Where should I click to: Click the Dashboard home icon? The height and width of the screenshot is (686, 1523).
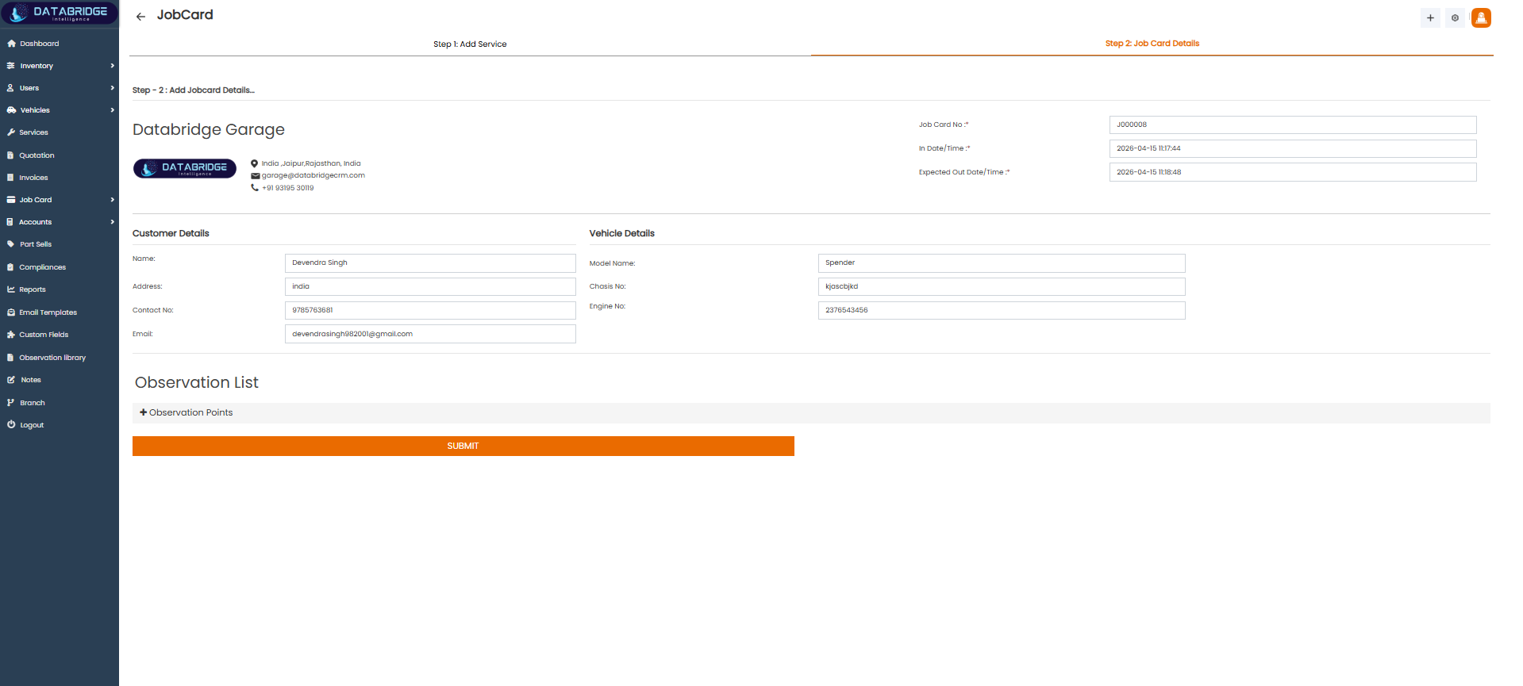click(11, 44)
